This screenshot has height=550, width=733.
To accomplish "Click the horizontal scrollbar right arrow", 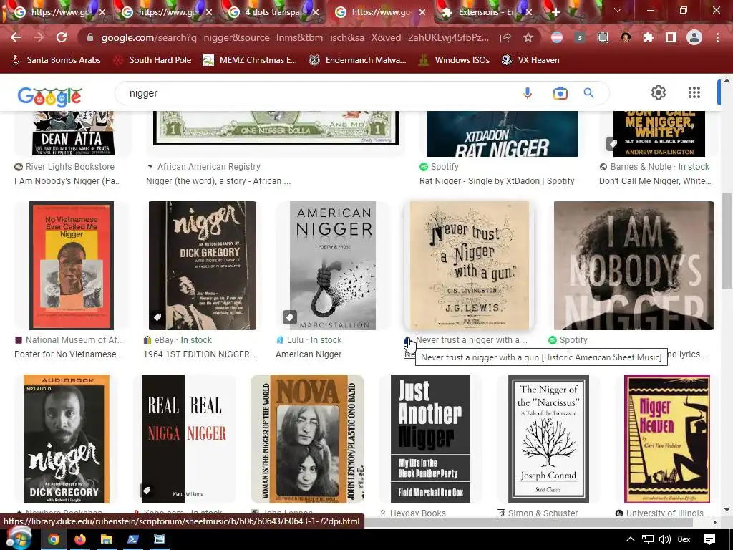I will click(715, 522).
